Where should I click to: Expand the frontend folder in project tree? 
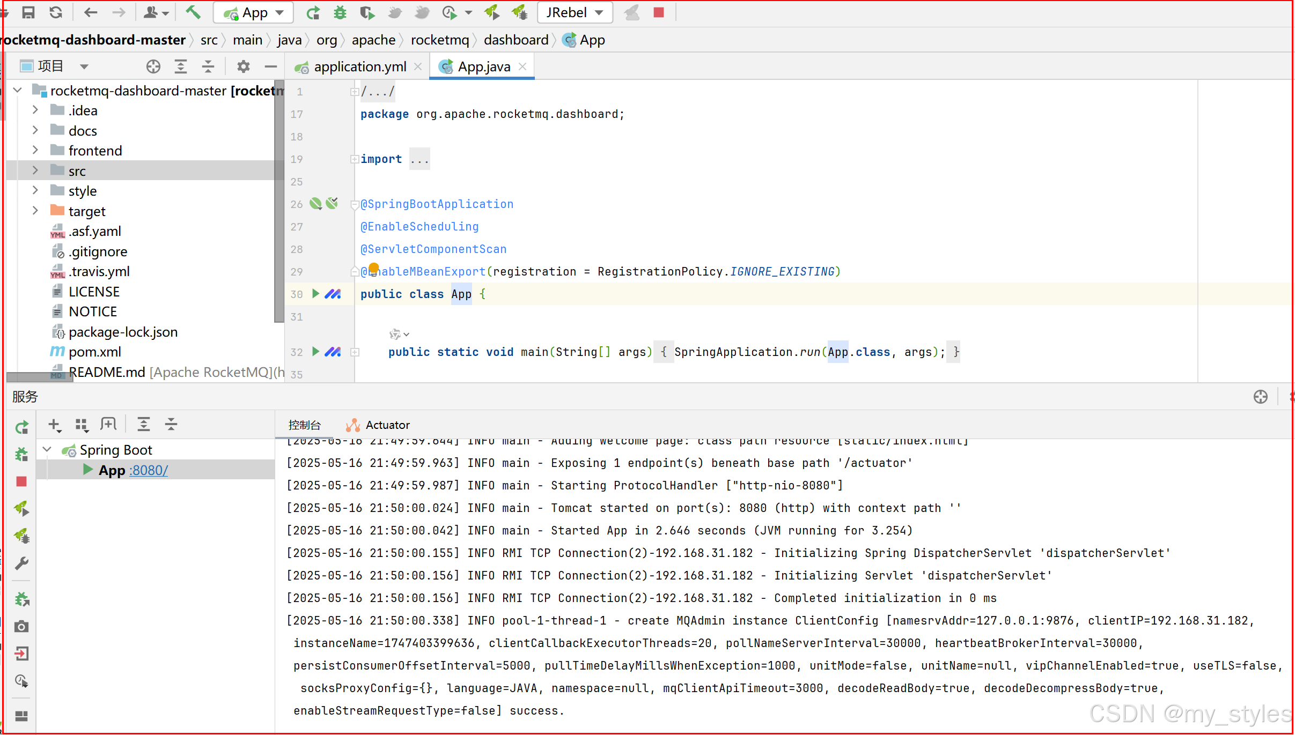coord(35,151)
